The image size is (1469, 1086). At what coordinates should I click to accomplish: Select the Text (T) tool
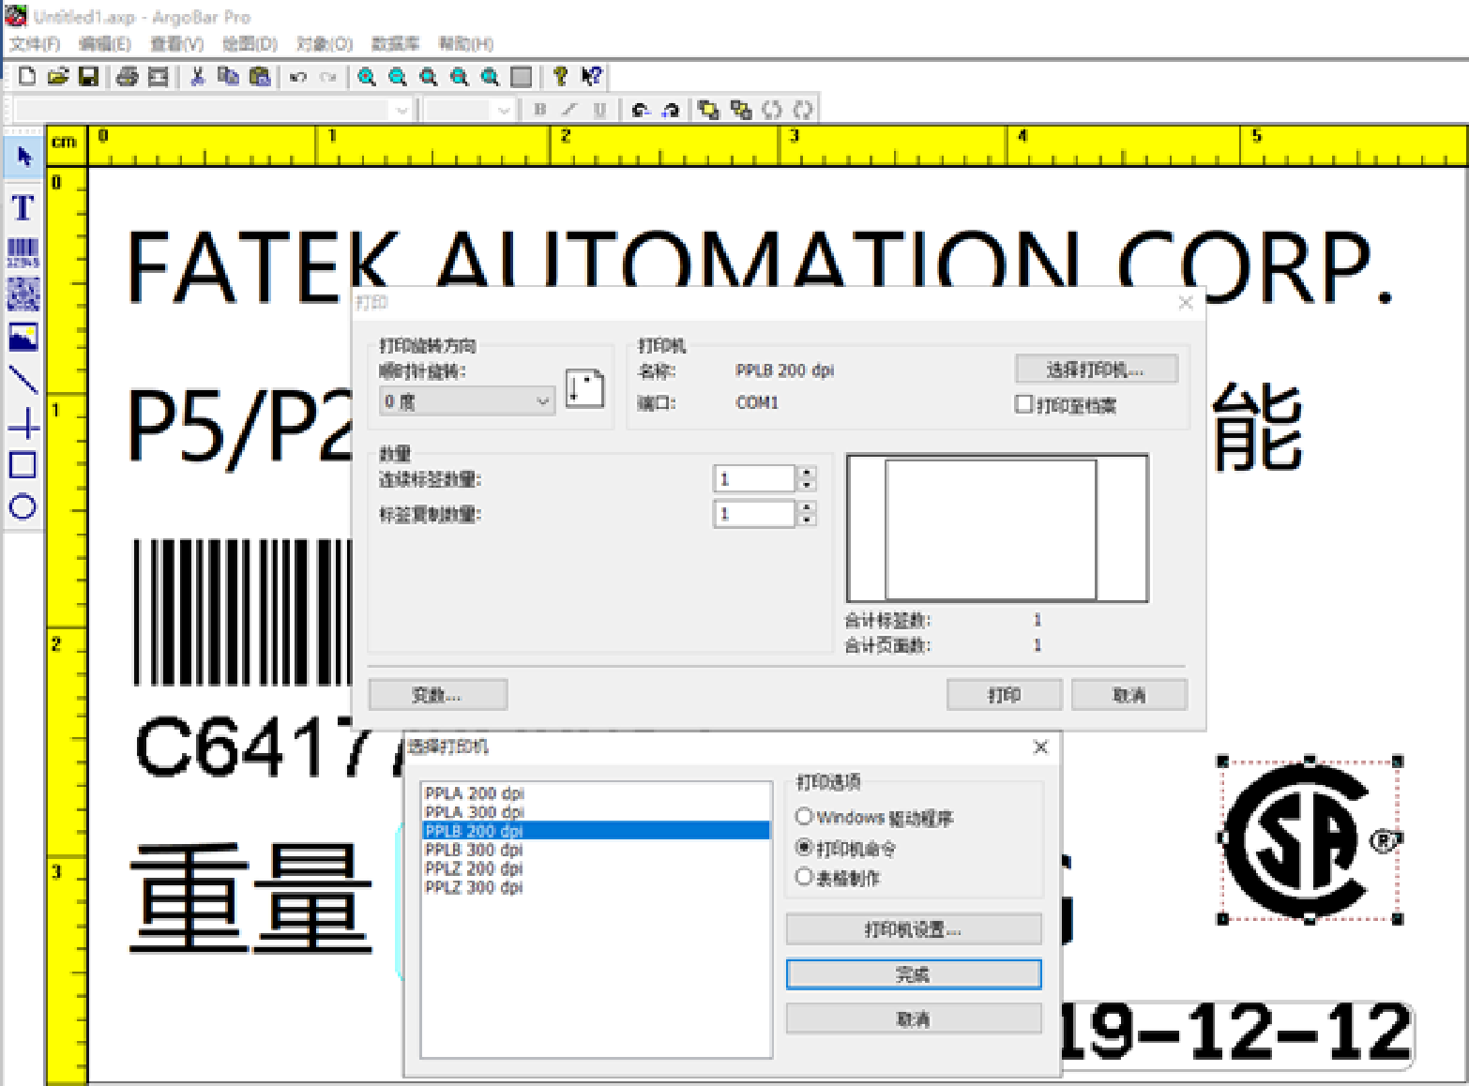point(23,207)
